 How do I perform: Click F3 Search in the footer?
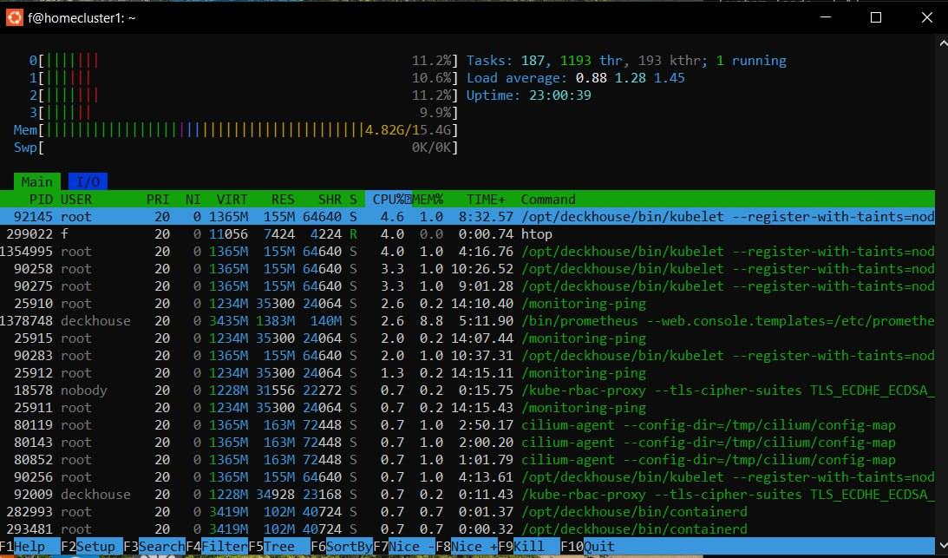click(154, 547)
